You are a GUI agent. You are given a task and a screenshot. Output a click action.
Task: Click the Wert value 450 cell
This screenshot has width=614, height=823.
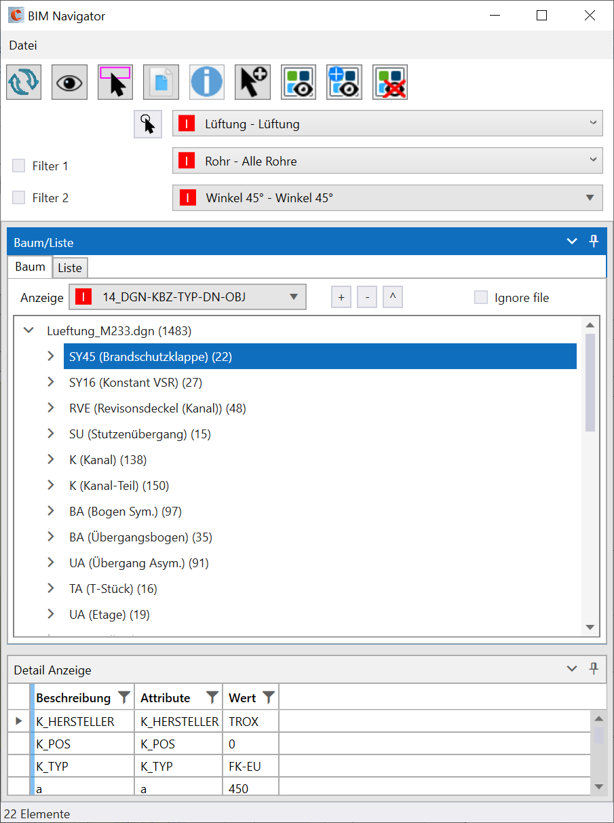250,787
